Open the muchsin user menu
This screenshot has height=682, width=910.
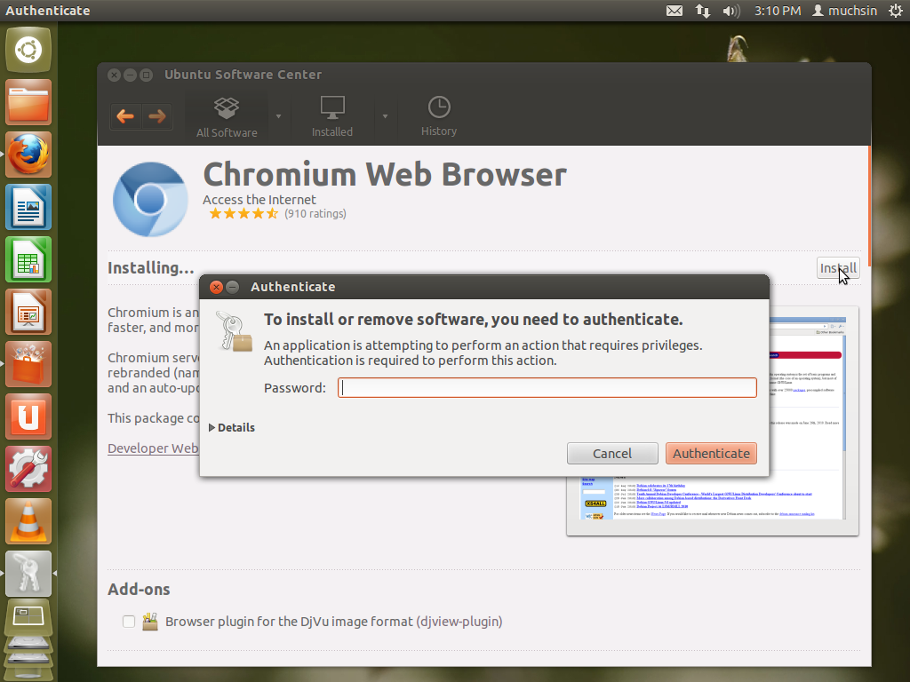pos(844,11)
